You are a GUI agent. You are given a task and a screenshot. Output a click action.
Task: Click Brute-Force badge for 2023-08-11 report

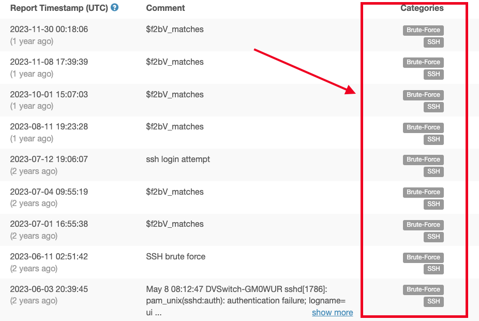(423, 127)
